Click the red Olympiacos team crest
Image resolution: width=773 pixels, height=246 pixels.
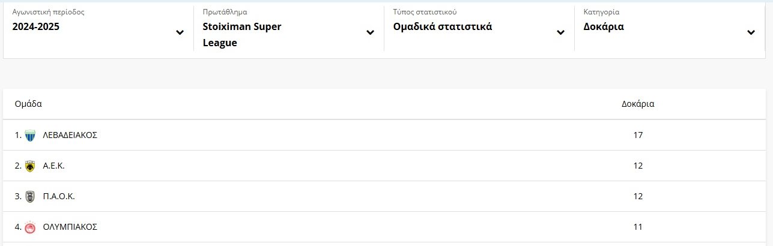click(x=30, y=227)
